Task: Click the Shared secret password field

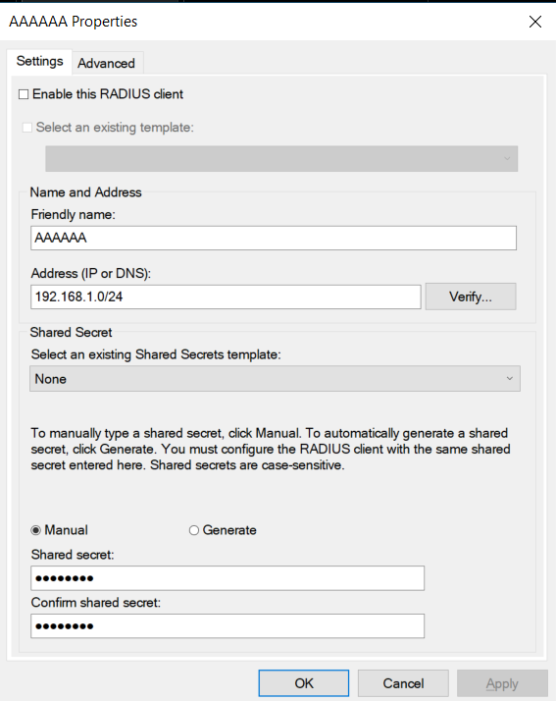Action: [227, 578]
